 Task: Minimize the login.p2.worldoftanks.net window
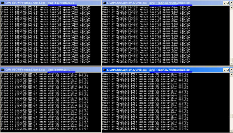pos(225,70)
